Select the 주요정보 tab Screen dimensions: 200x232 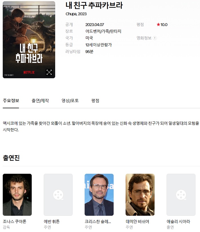click(11, 101)
